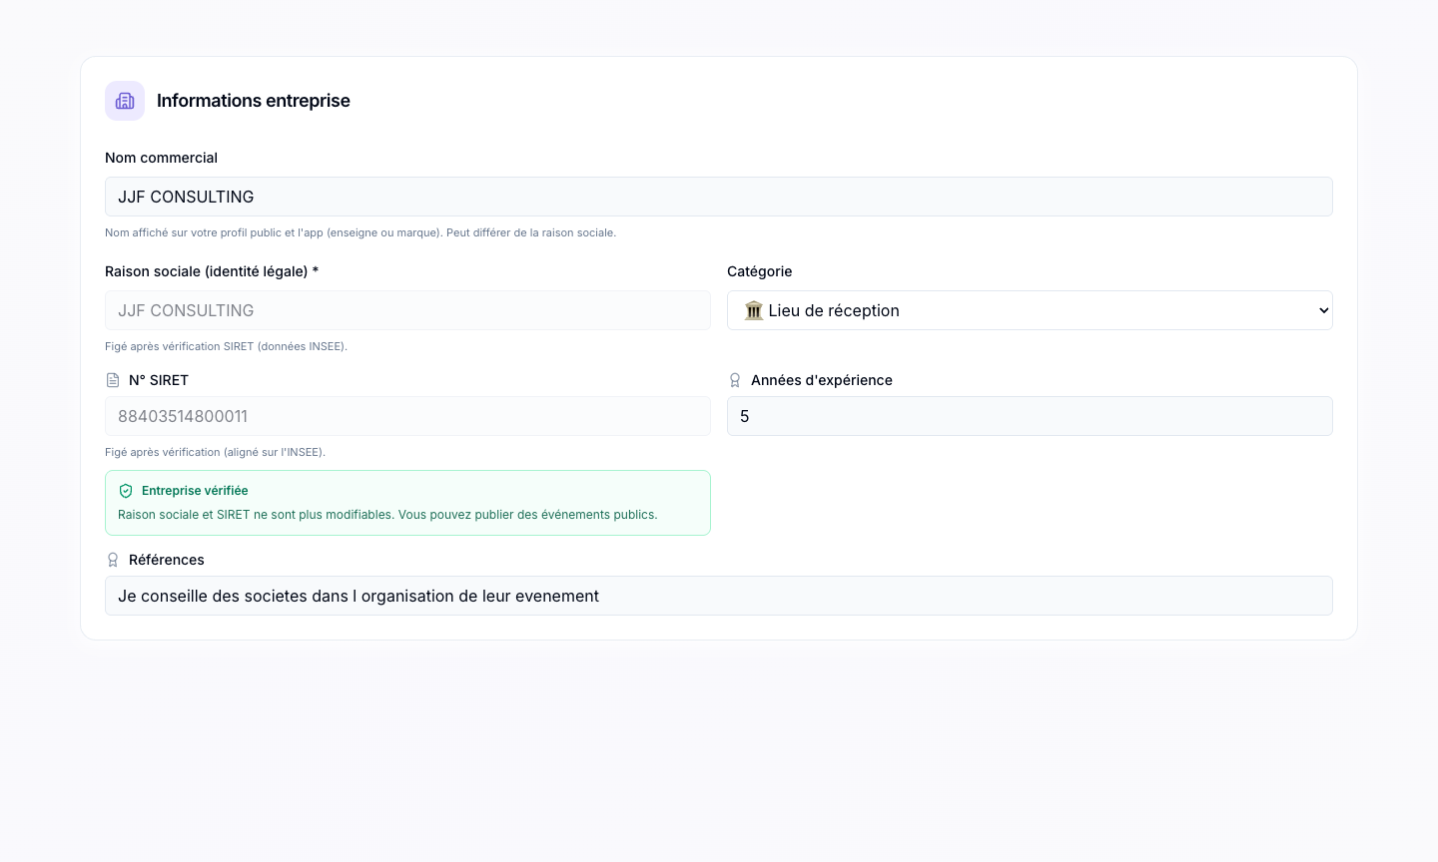Open the Catégorie dropdown arrow
Screen dimensions: 1438x862
click(1323, 310)
